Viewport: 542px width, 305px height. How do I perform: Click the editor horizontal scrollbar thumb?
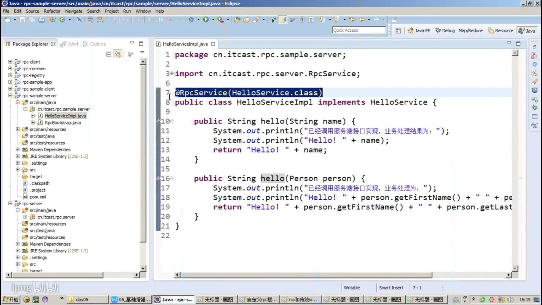pyautogui.click(x=306, y=275)
